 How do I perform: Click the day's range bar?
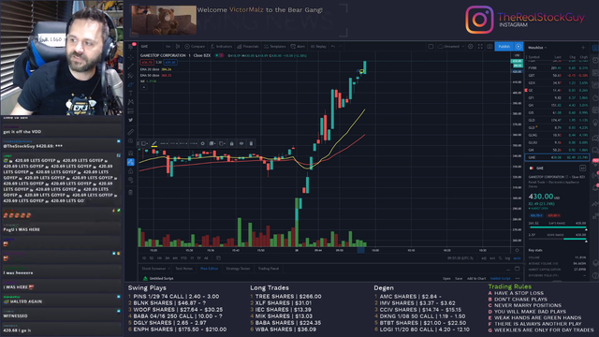point(558,227)
